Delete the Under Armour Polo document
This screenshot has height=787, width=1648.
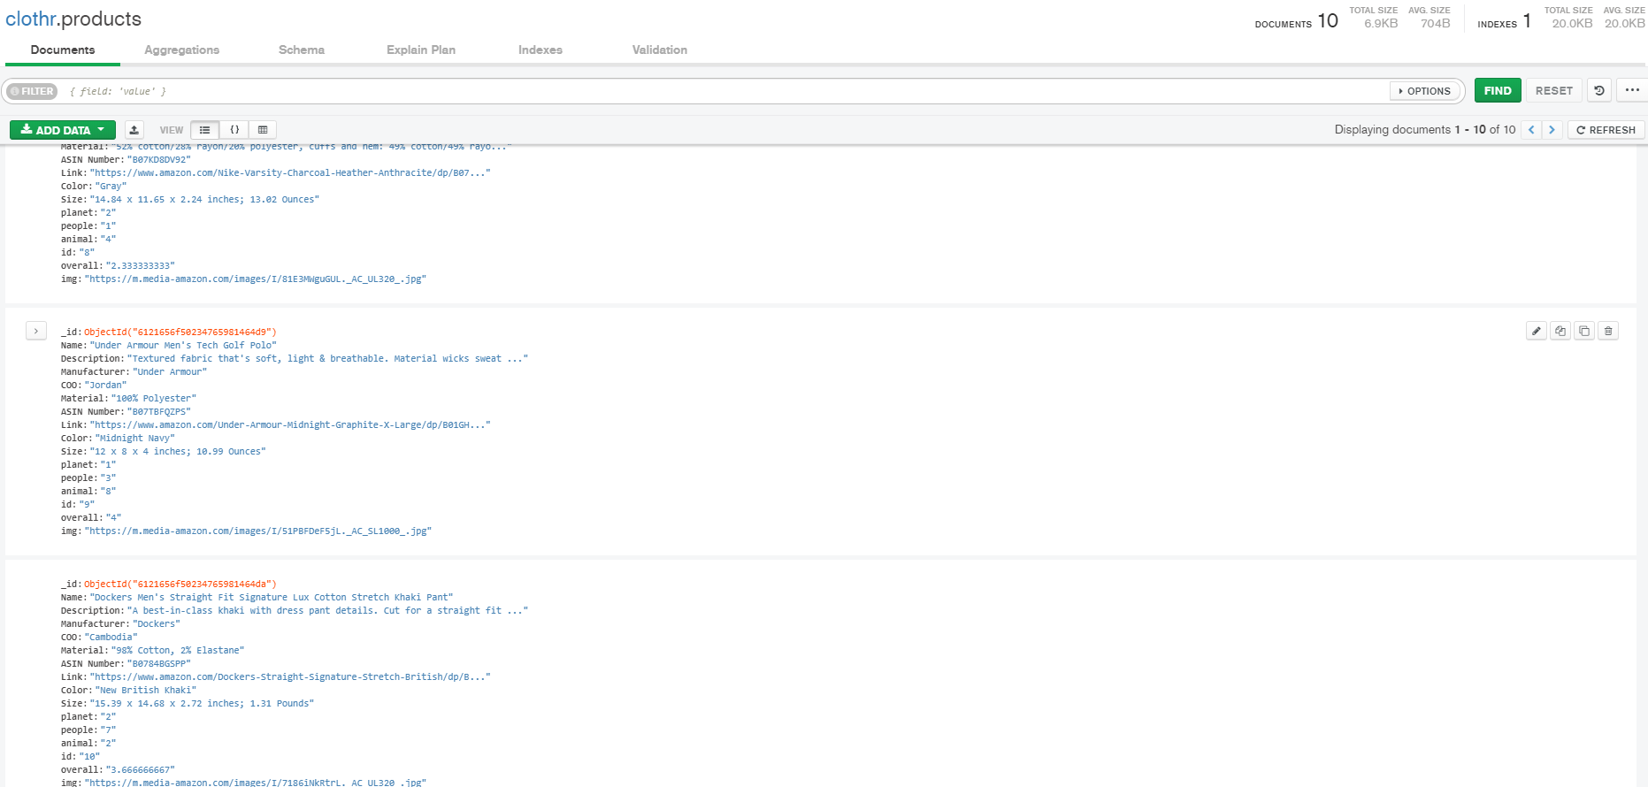click(x=1608, y=331)
